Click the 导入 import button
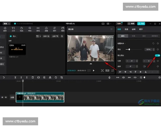 [13, 36]
